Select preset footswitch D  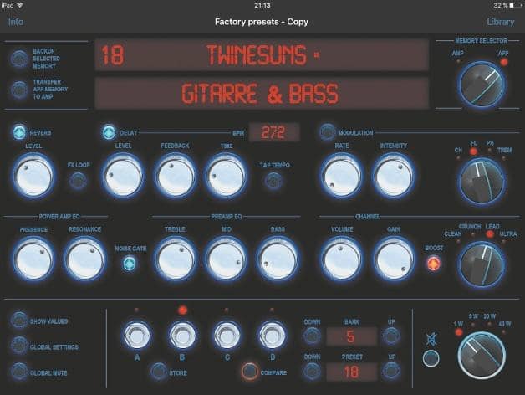pos(272,335)
